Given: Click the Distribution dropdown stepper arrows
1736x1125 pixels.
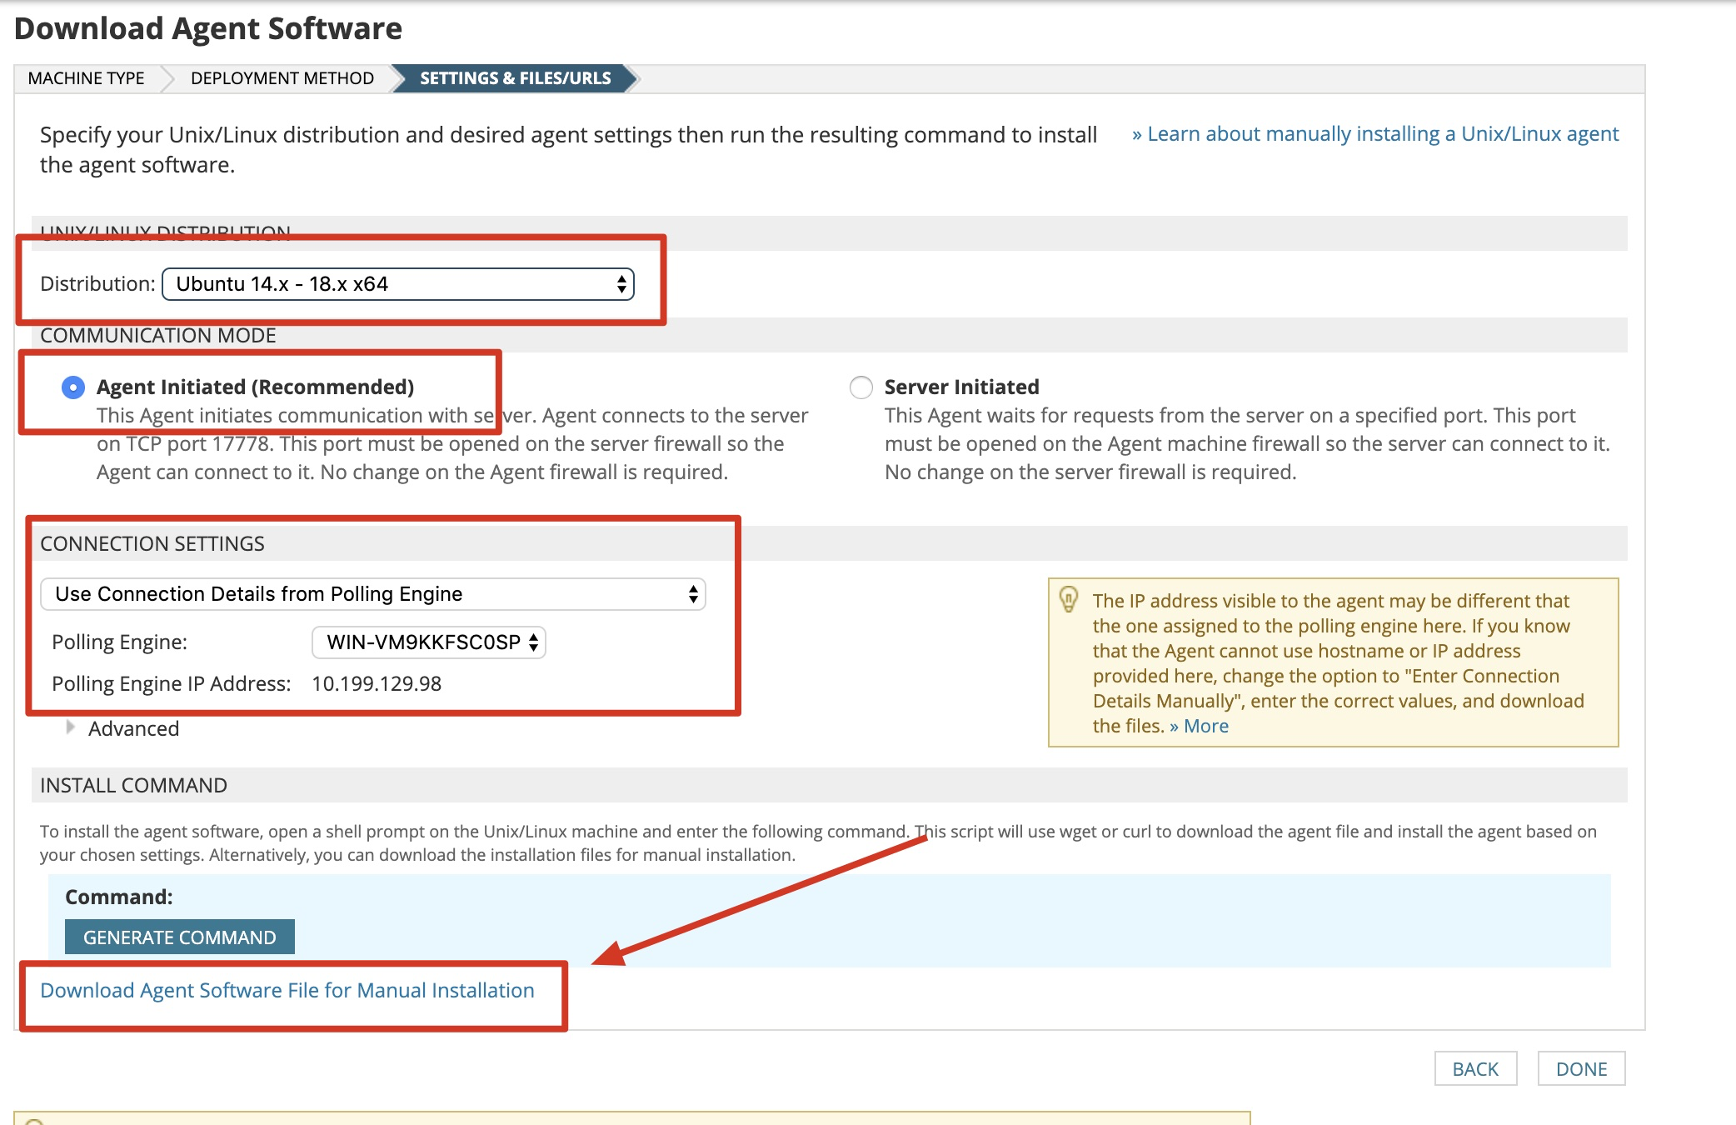Looking at the screenshot, I should [x=621, y=284].
